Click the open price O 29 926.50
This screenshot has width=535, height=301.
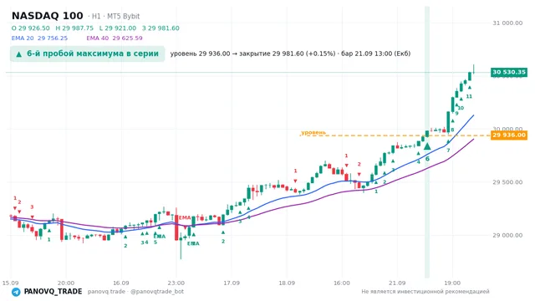[30, 28]
